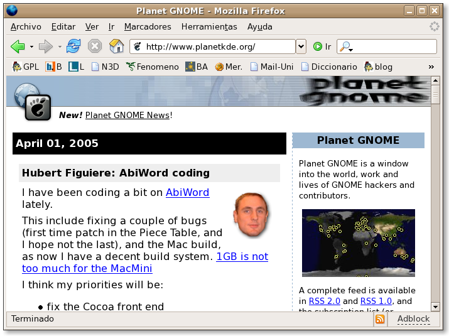
Task: Click the Planet GNOME sidebar heading
Action: (x=358, y=140)
